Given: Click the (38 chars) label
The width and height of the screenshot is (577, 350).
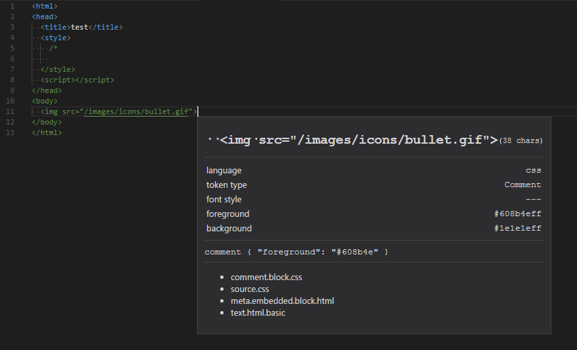Looking at the screenshot, I should [x=521, y=141].
